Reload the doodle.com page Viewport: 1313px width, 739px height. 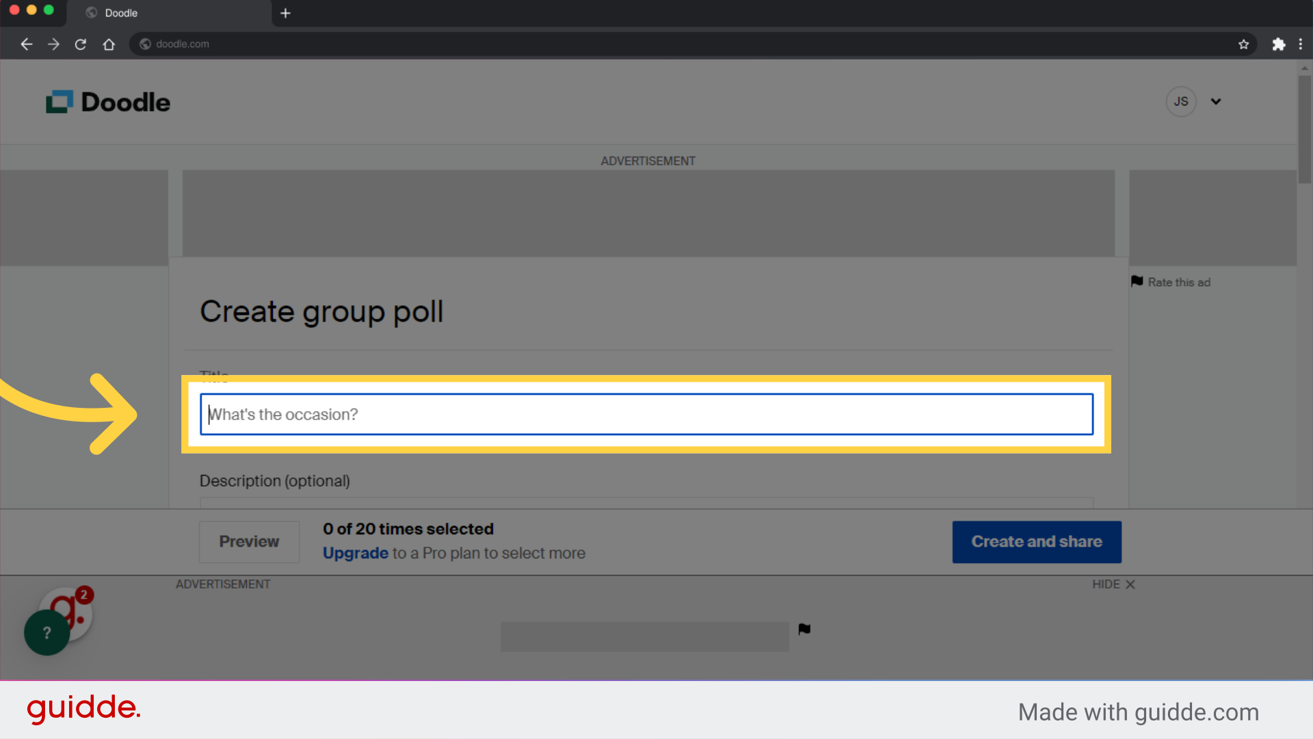(81, 44)
